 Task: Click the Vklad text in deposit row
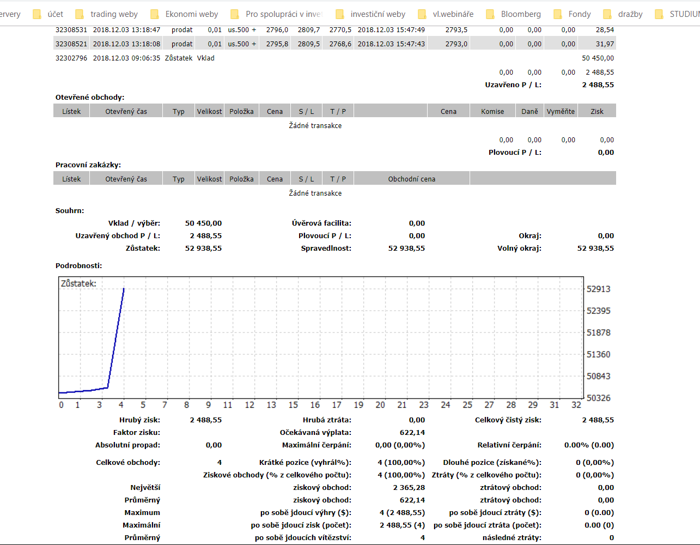pyautogui.click(x=205, y=58)
